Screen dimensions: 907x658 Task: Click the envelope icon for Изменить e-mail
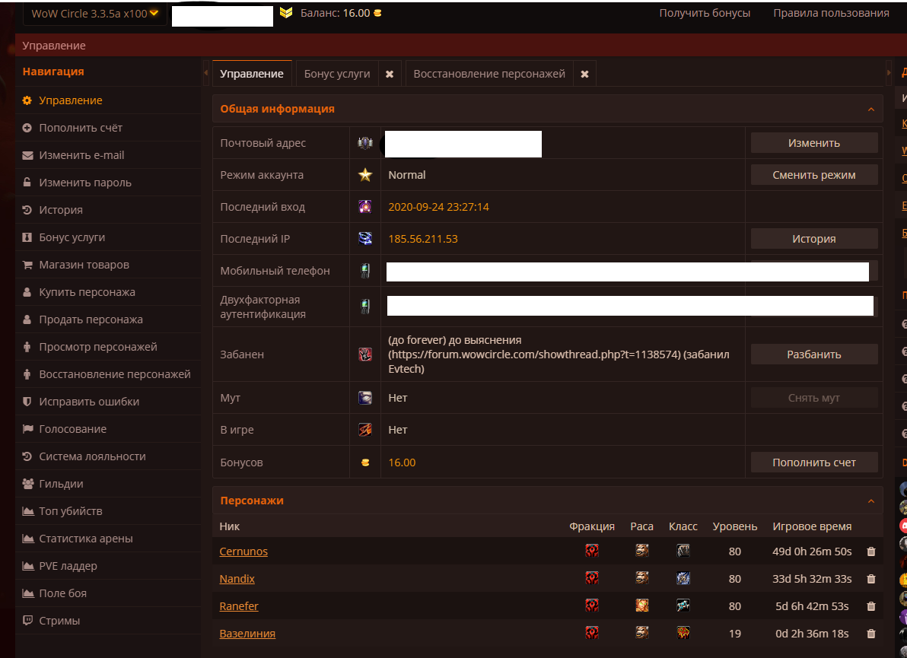coord(27,155)
